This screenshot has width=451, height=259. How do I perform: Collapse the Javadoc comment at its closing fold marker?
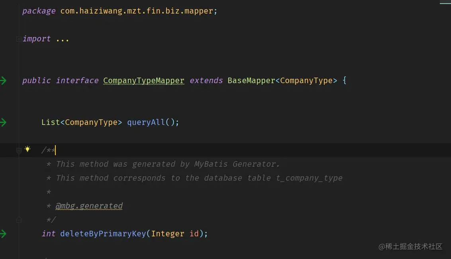pyautogui.click(x=19, y=220)
